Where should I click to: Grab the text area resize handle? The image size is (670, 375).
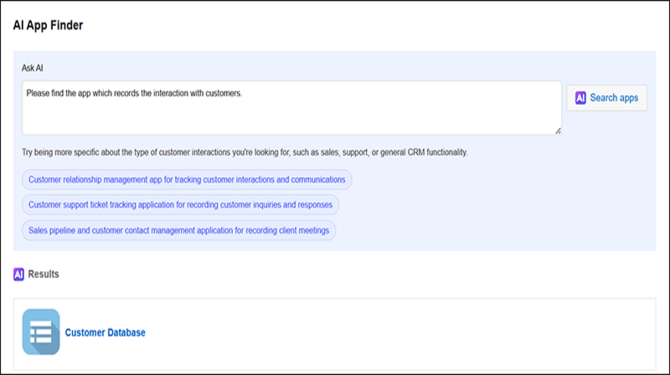pyautogui.click(x=558, y=131)
